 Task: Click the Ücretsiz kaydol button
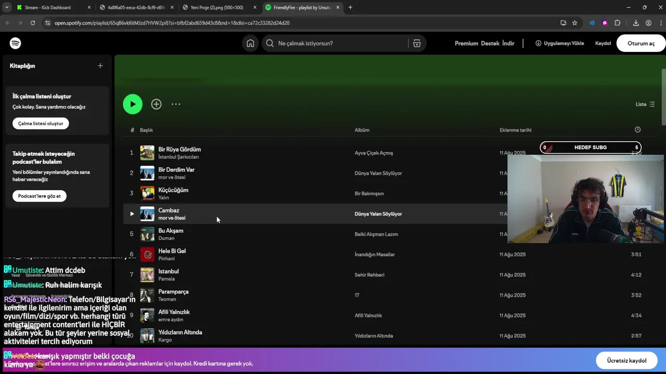626,360
